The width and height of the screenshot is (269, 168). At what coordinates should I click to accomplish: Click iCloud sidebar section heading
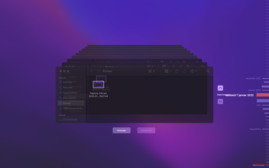click(x=62, y=115)
